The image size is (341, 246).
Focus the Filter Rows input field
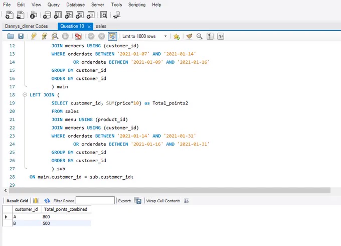(x=95, y=200)
